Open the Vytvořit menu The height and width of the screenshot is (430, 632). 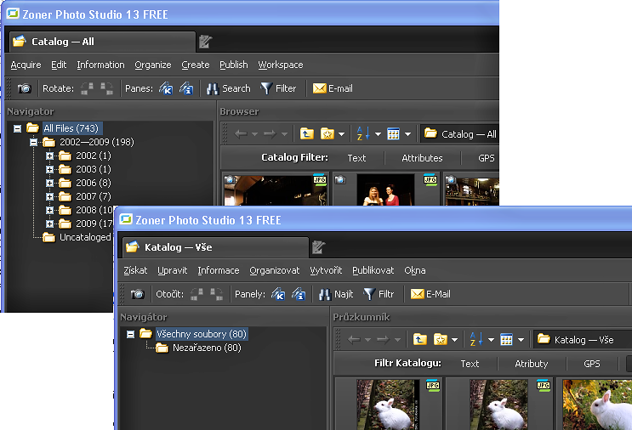tap(326, 270)
